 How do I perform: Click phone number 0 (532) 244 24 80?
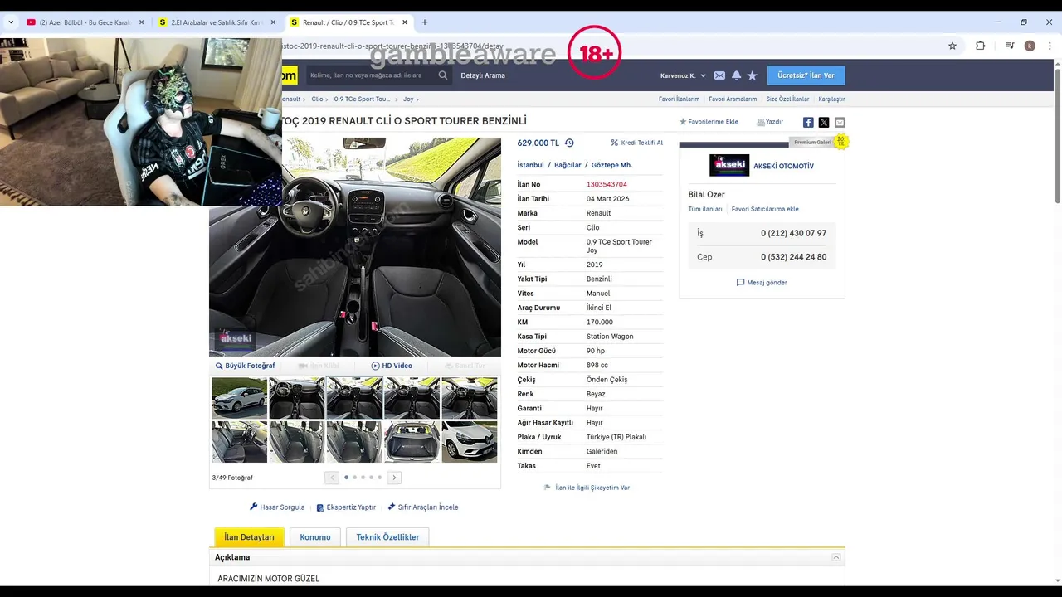pyautogui.click(x=793, y=257)
